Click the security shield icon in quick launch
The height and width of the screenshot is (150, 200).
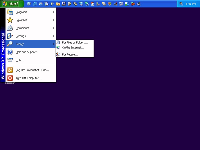[x=109, y=4]
